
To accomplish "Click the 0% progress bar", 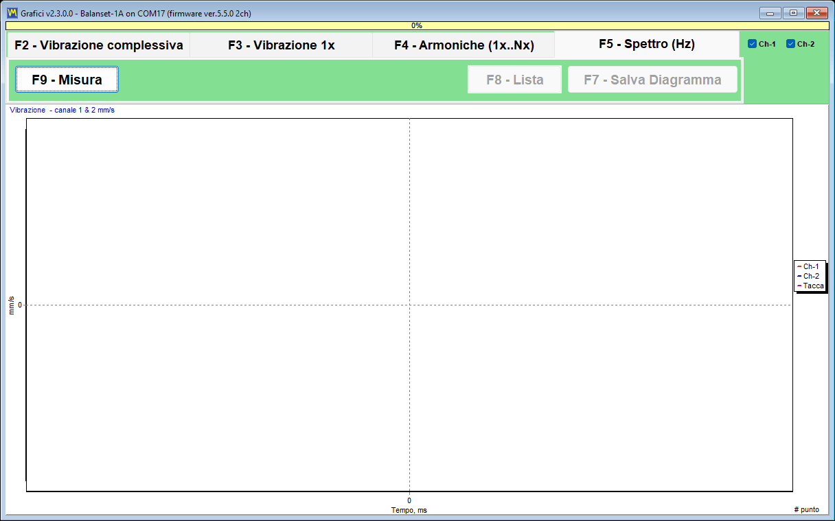I will (417, 25).
